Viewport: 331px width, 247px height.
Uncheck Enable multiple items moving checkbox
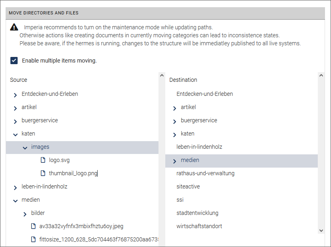click(x=14, y=61)
